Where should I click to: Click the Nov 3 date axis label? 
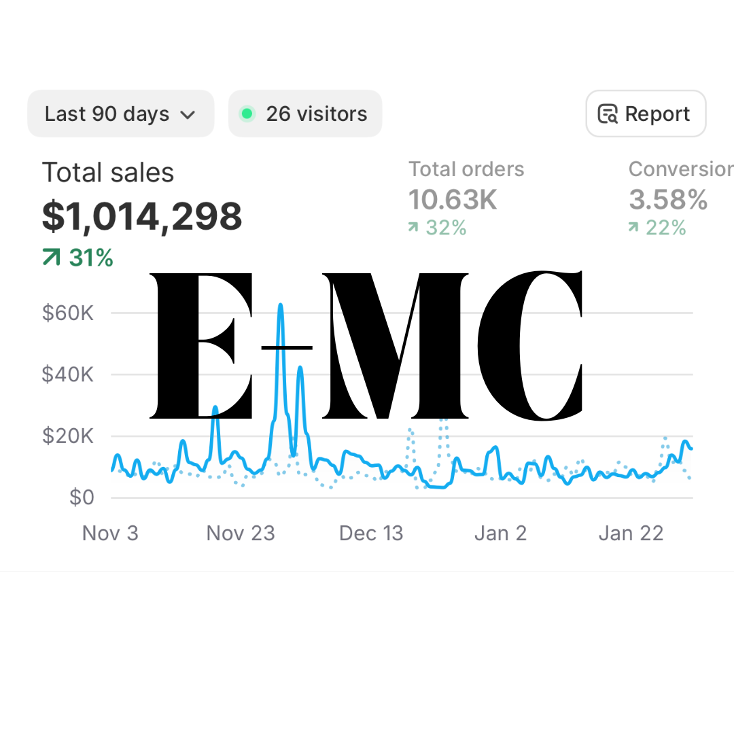(110, 533)
